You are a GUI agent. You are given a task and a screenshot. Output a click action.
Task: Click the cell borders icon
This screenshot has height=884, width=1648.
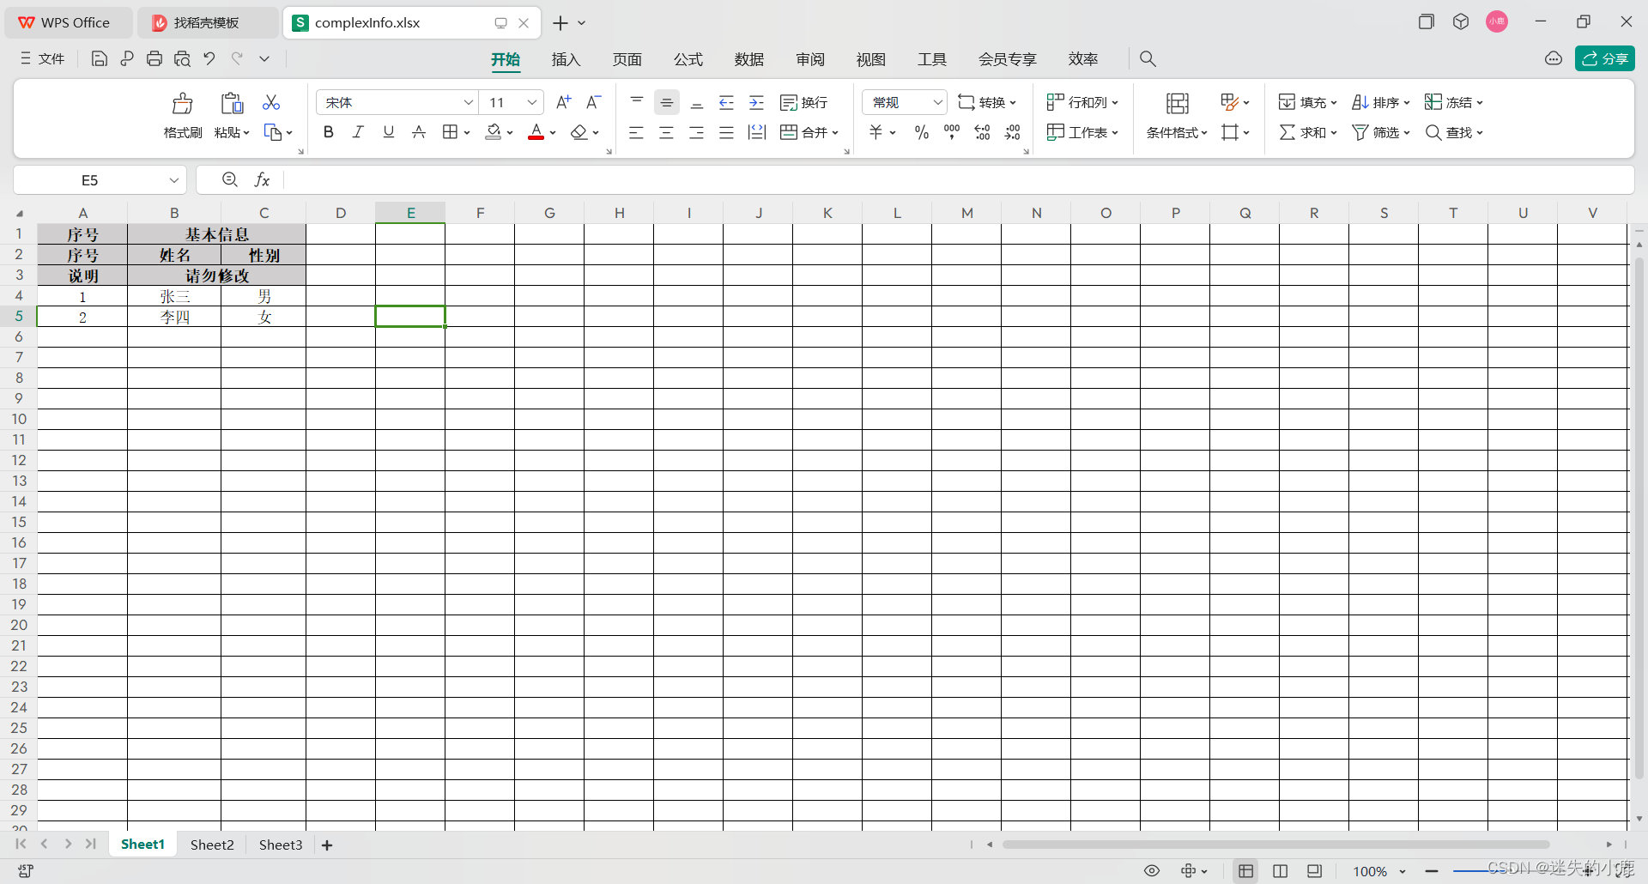[450, 132]
